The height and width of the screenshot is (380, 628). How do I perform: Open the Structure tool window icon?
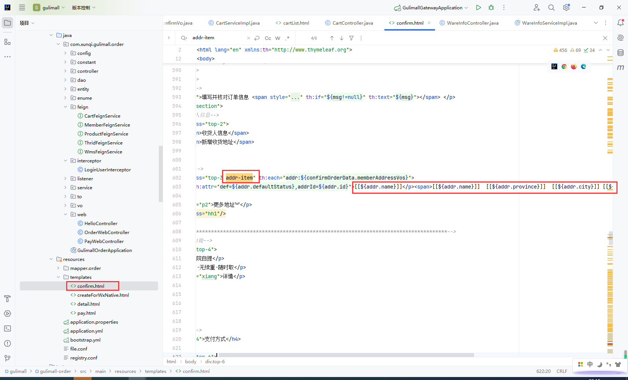pos(7,42)
